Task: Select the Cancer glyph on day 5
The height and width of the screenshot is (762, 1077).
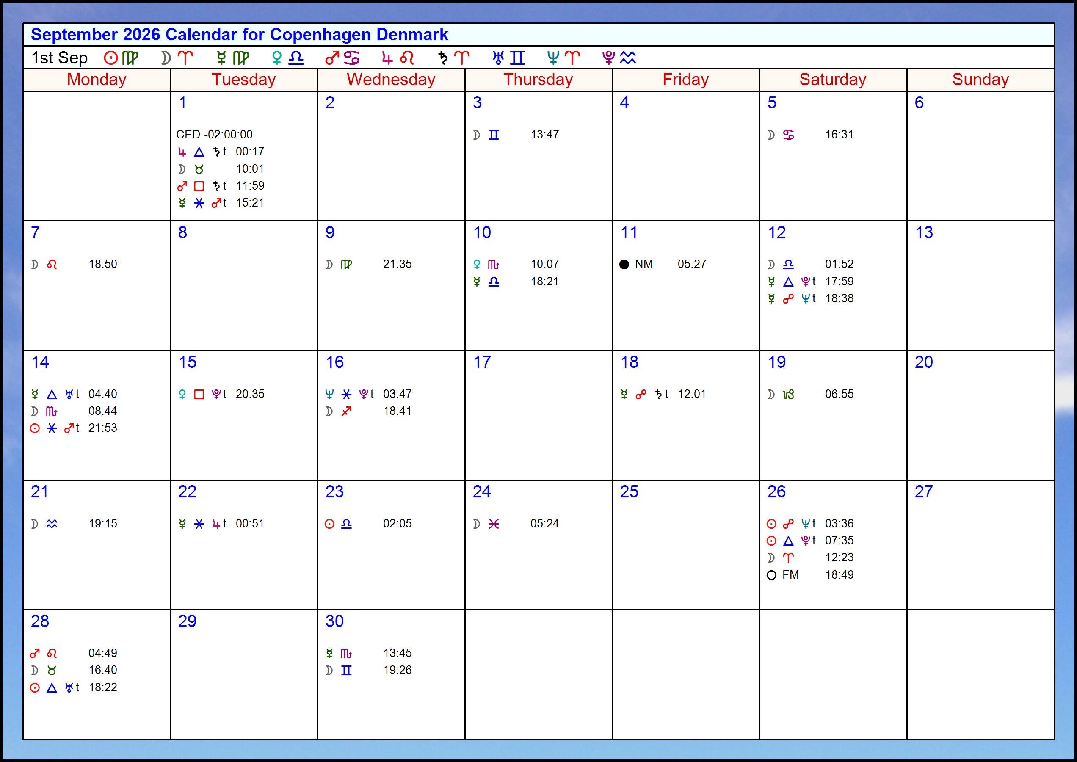Action: pos(788,135)
